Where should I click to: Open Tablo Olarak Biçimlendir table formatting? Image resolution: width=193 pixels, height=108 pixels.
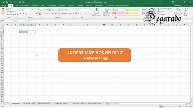coord(107,12)
